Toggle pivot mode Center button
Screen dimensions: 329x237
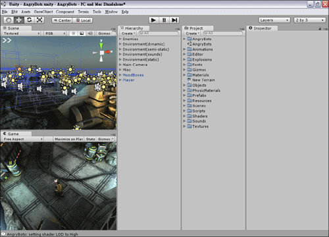point(62,20)
